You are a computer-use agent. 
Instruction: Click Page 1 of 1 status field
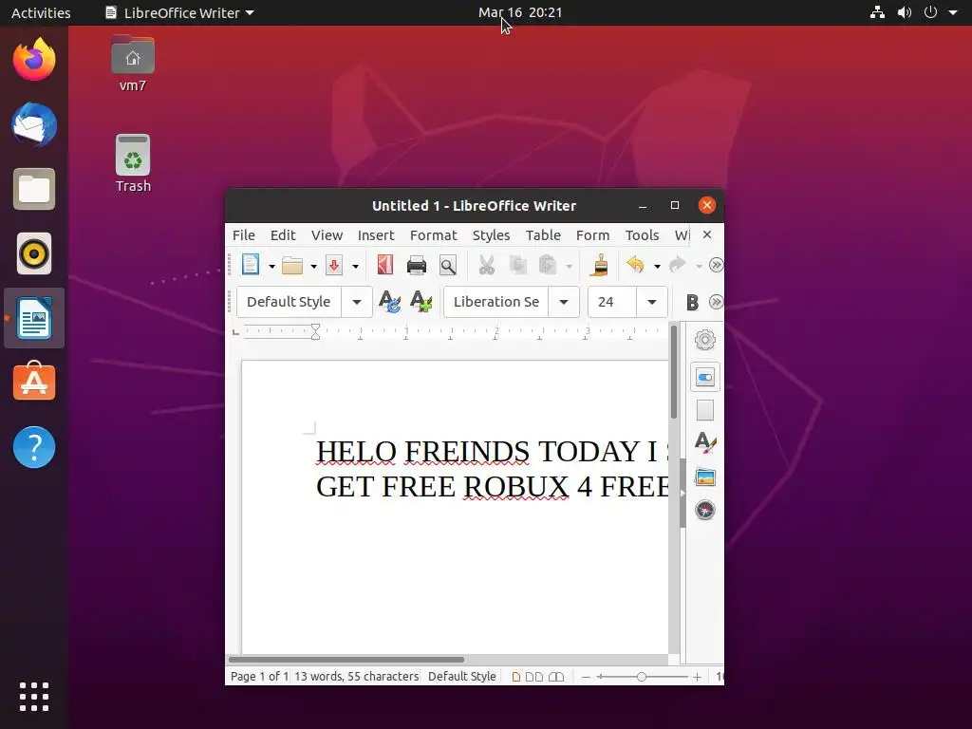point(259,676)
